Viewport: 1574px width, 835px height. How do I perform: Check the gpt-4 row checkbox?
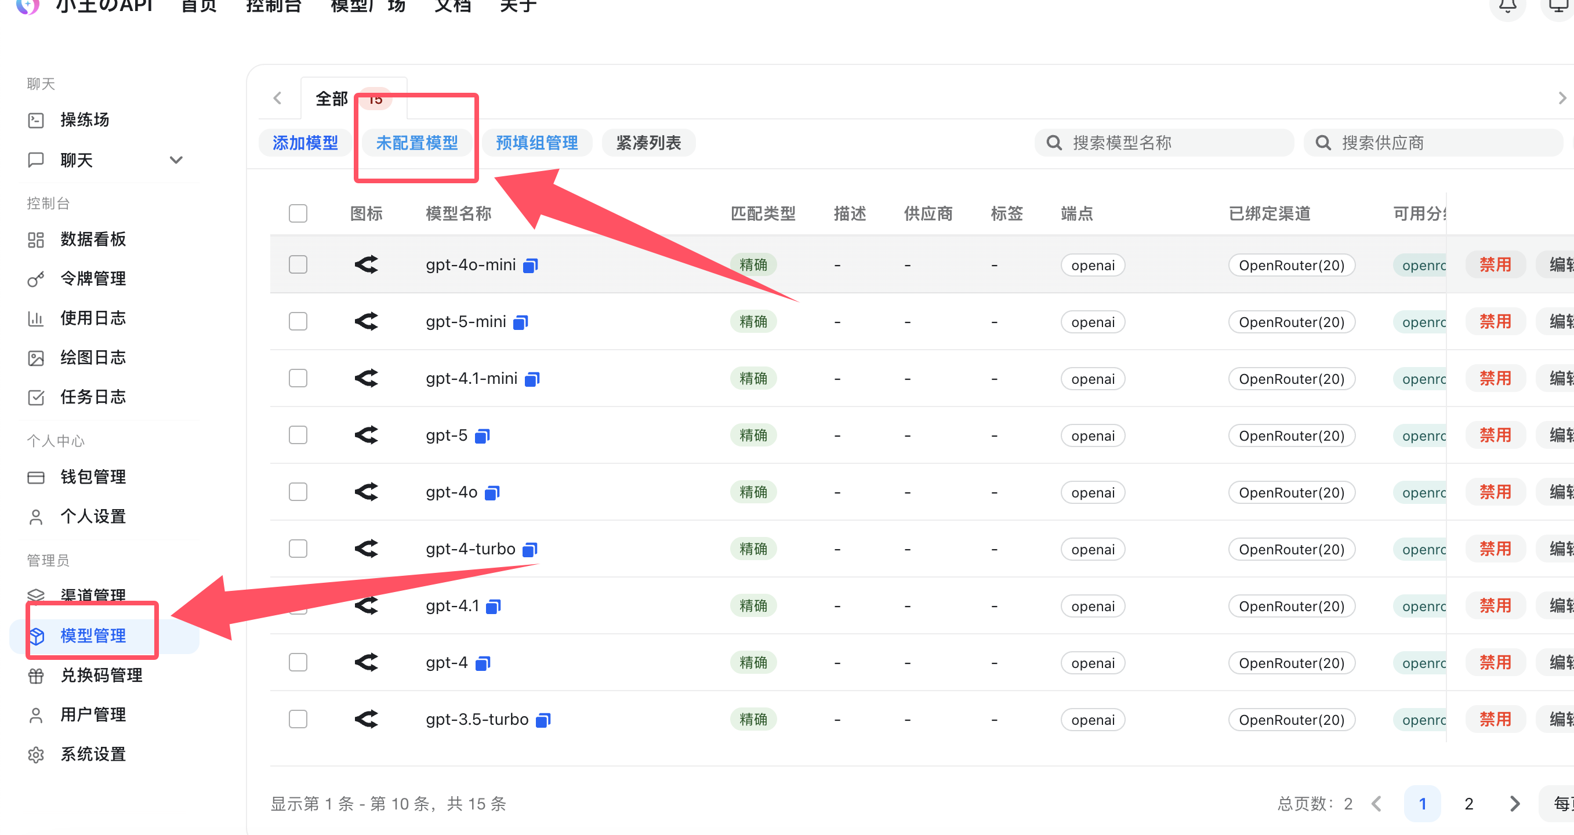298,662
